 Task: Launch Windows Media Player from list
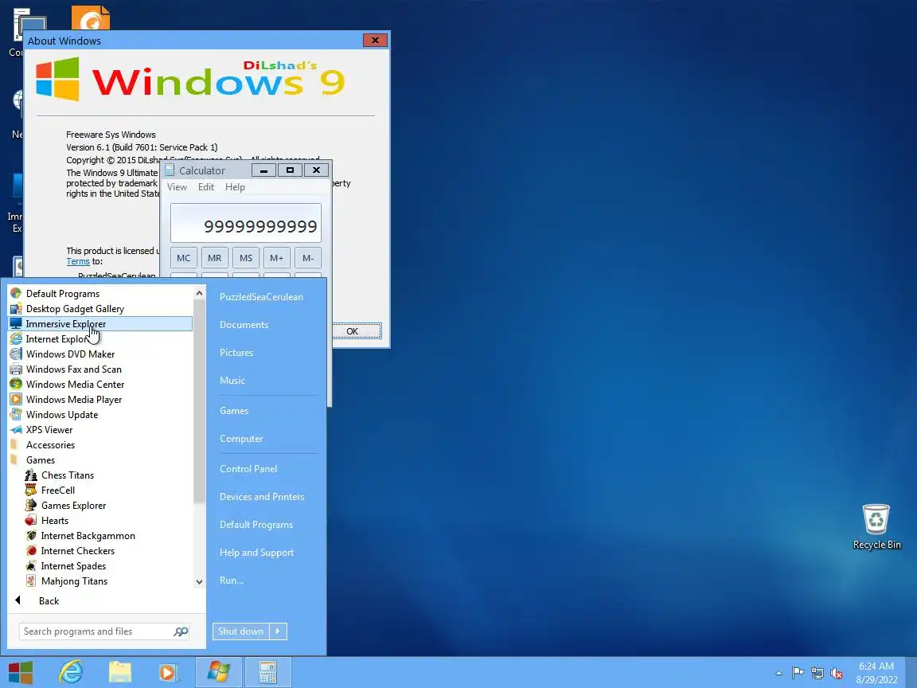[17, 400]
